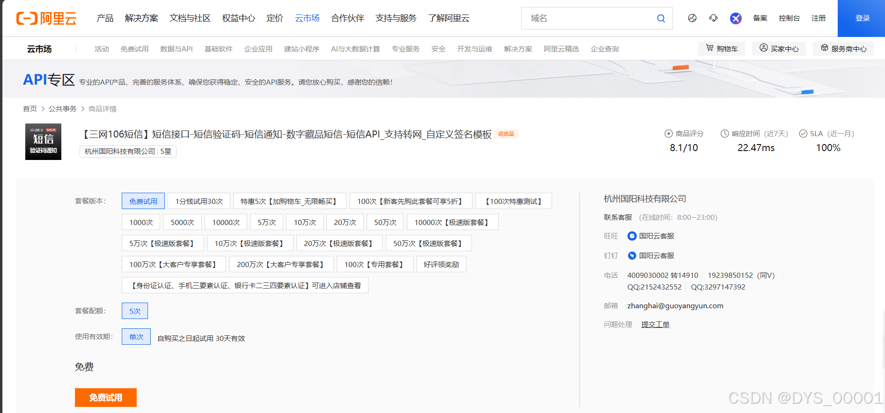Select the 单次 validity option
The height and width of the screenshot is (413, 885).
tap(136, 337)
